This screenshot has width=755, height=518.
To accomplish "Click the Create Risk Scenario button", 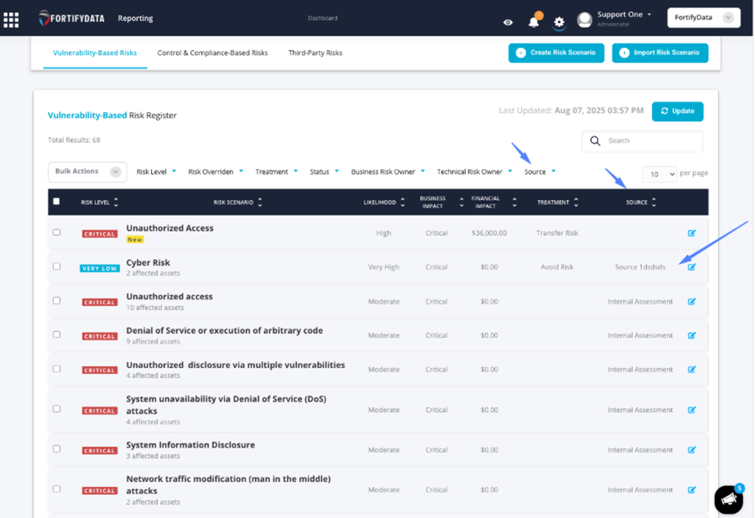I will click(x=556, y=53).
